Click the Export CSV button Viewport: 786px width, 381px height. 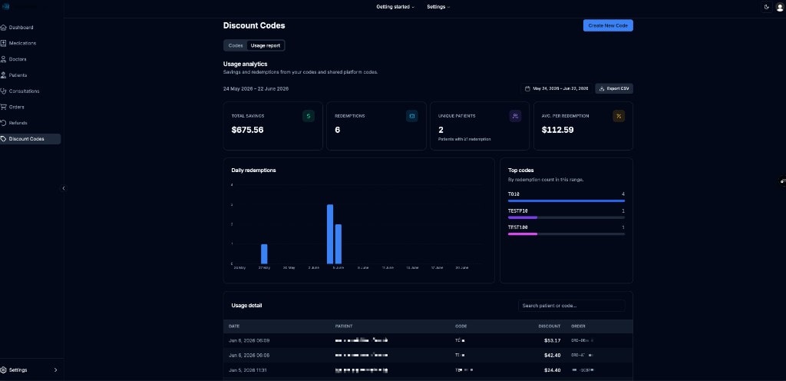pos(614,89)
